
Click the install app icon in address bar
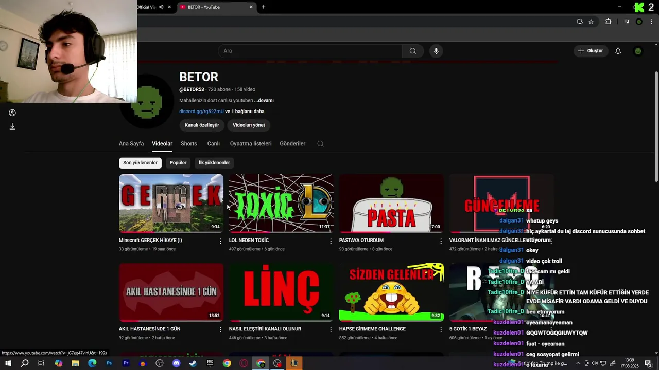580,22
